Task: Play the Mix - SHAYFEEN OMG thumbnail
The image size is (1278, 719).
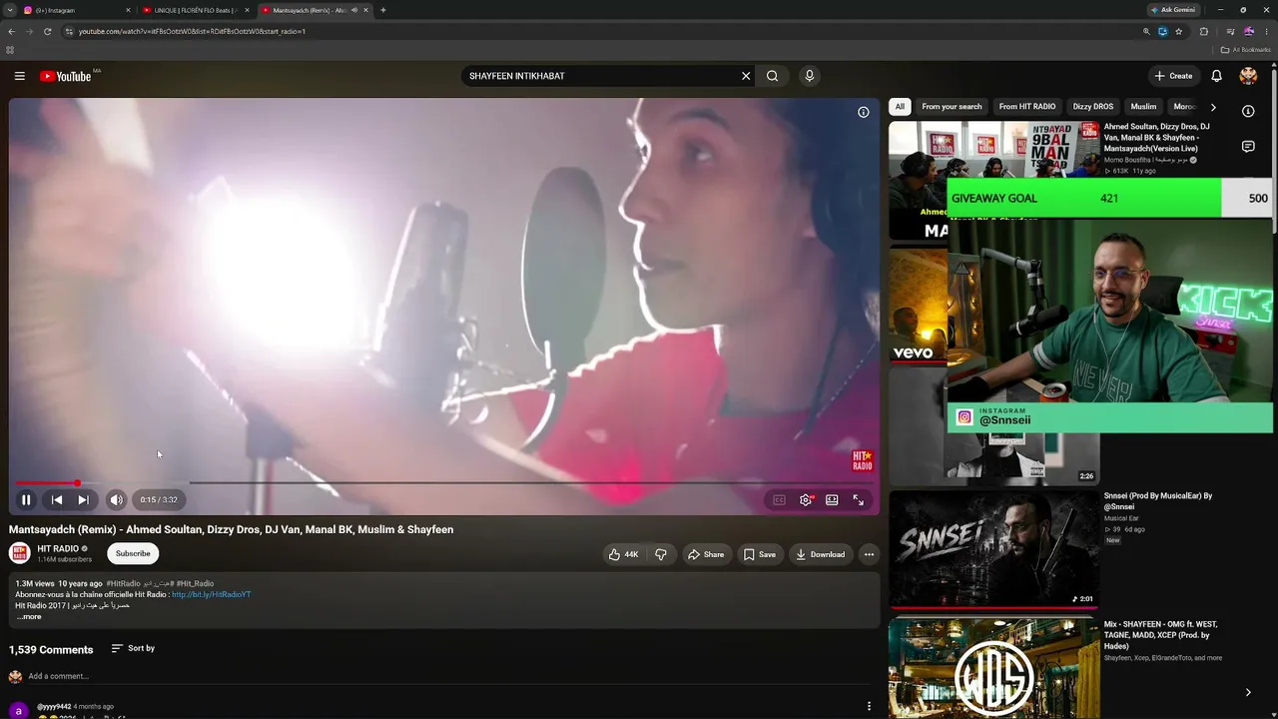Action: click(x=993, y=667)
